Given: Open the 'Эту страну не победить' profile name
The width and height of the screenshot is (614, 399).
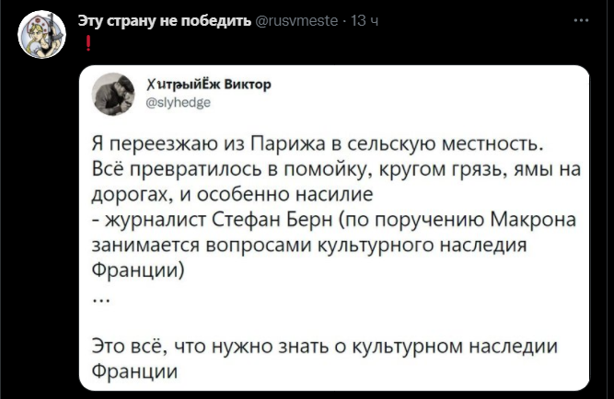Looking at the screenshot, I should click(x=165, y=20).
